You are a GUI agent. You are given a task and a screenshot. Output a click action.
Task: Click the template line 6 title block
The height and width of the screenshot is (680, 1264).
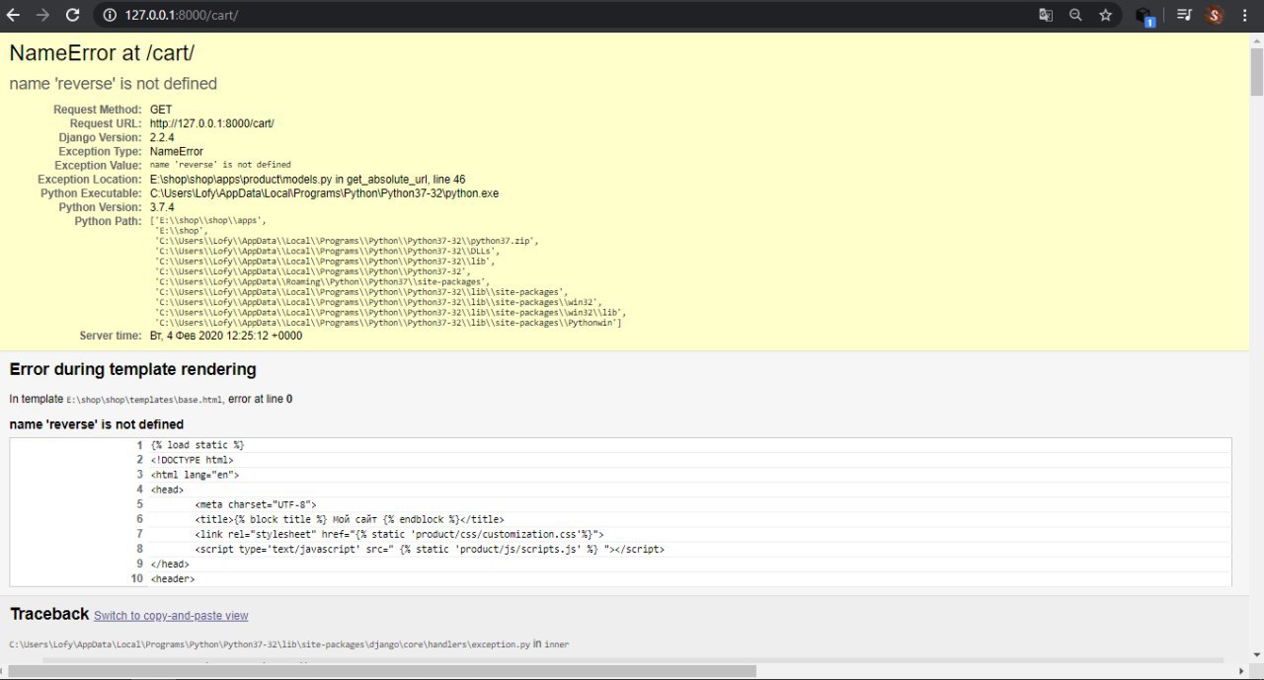(x=350, y=518)
